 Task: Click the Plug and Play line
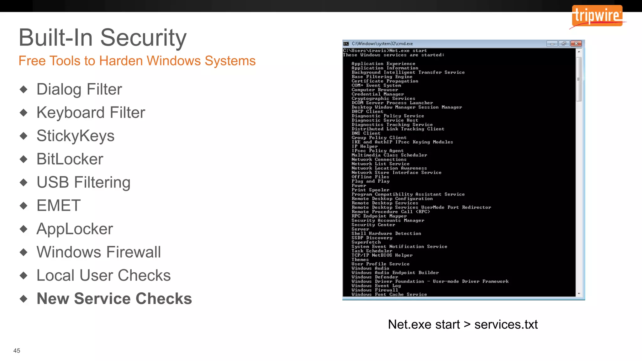371,181
